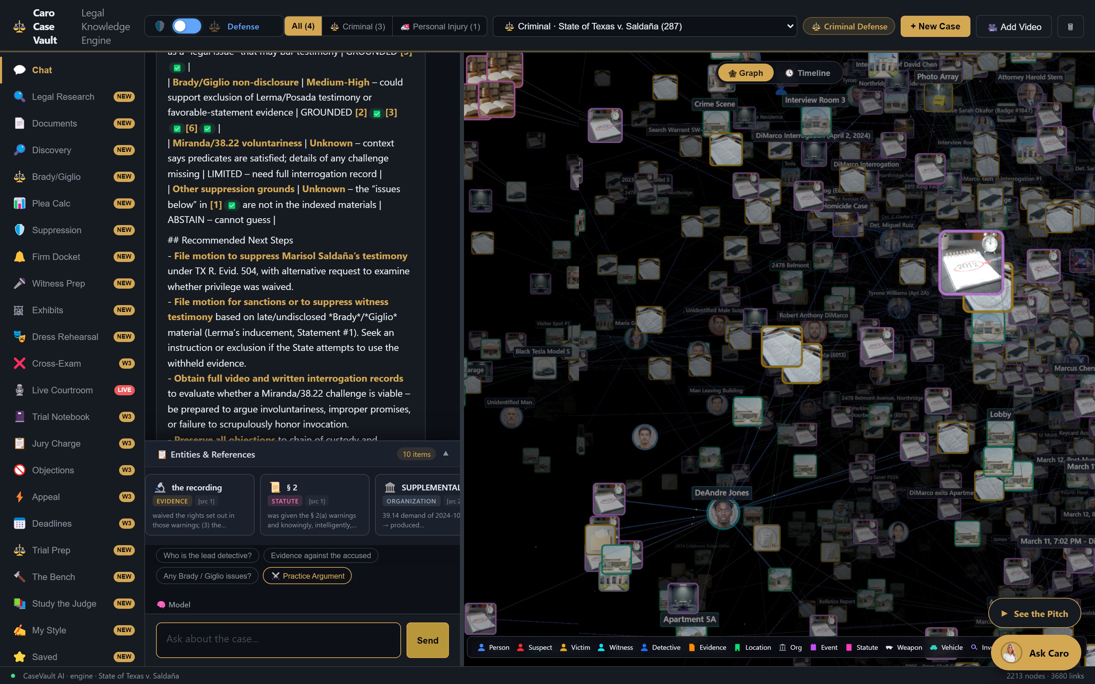Viewport: 1095px width, 684px height.
Task: Open Plea Calc chart icon
Action: (x=20, y=203)
